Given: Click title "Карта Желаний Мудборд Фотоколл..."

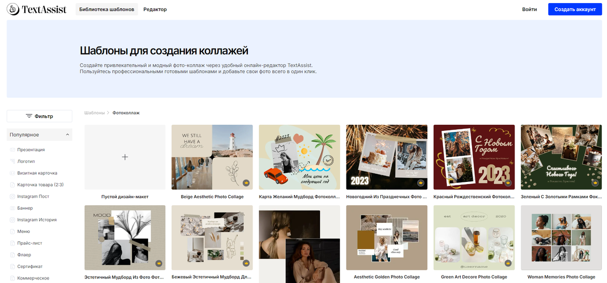Looking at the screenshot, I should (x=299, y=197).
